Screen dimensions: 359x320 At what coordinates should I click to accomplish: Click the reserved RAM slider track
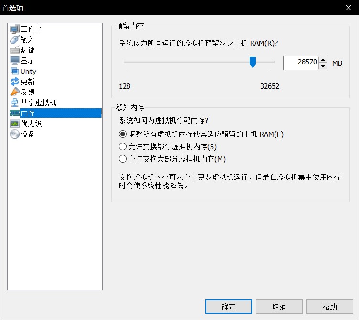(x=199, y=62)
